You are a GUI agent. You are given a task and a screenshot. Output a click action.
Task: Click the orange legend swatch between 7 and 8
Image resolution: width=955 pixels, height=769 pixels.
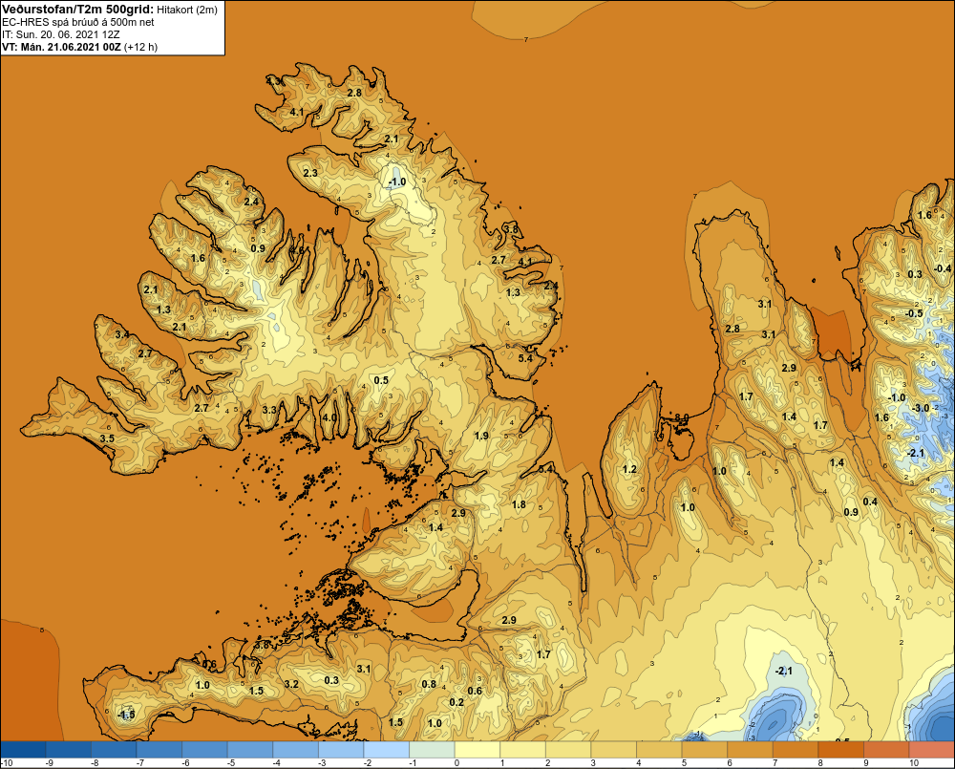pos(796,749)
